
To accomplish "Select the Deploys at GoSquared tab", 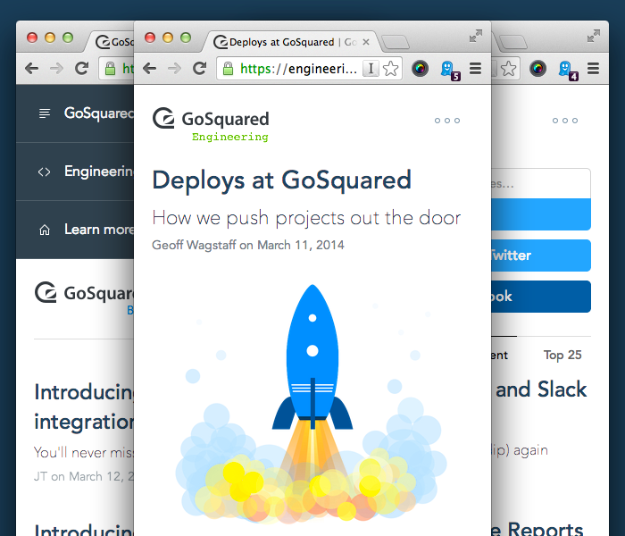I will pyautogui.click(x=292, y=42).
